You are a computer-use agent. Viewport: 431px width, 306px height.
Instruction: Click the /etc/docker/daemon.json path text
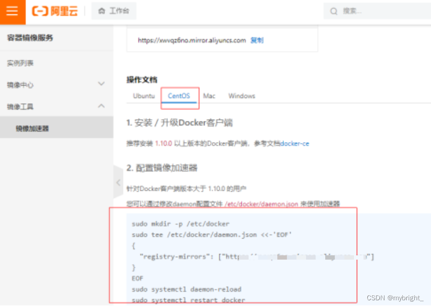click(x=261, y=204)
